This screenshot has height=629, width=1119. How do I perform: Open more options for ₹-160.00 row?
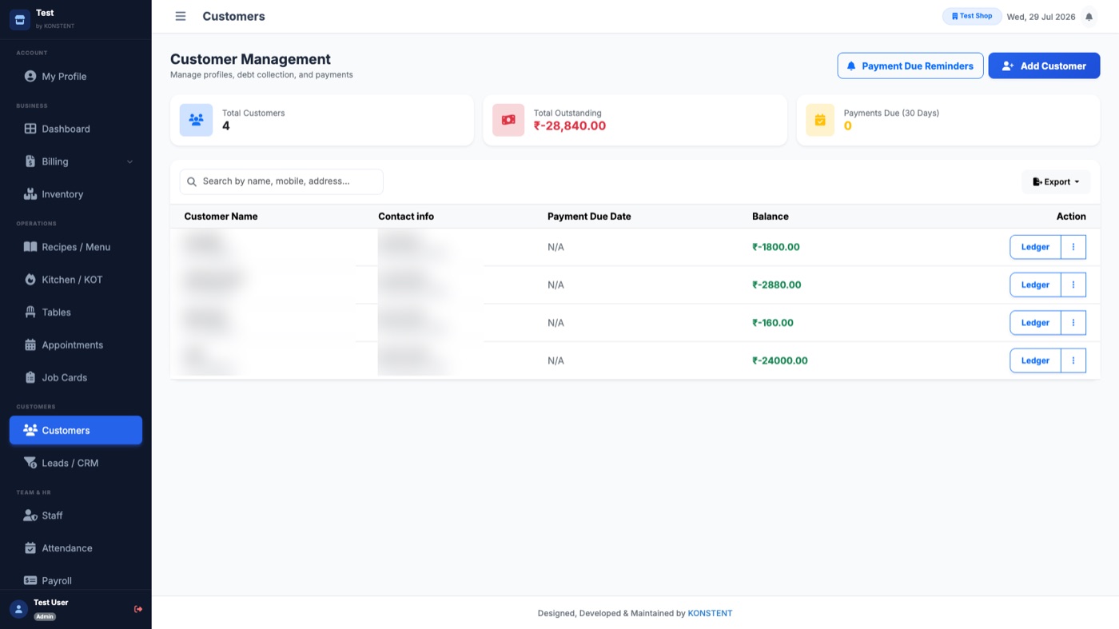(x=1073, y=323)
